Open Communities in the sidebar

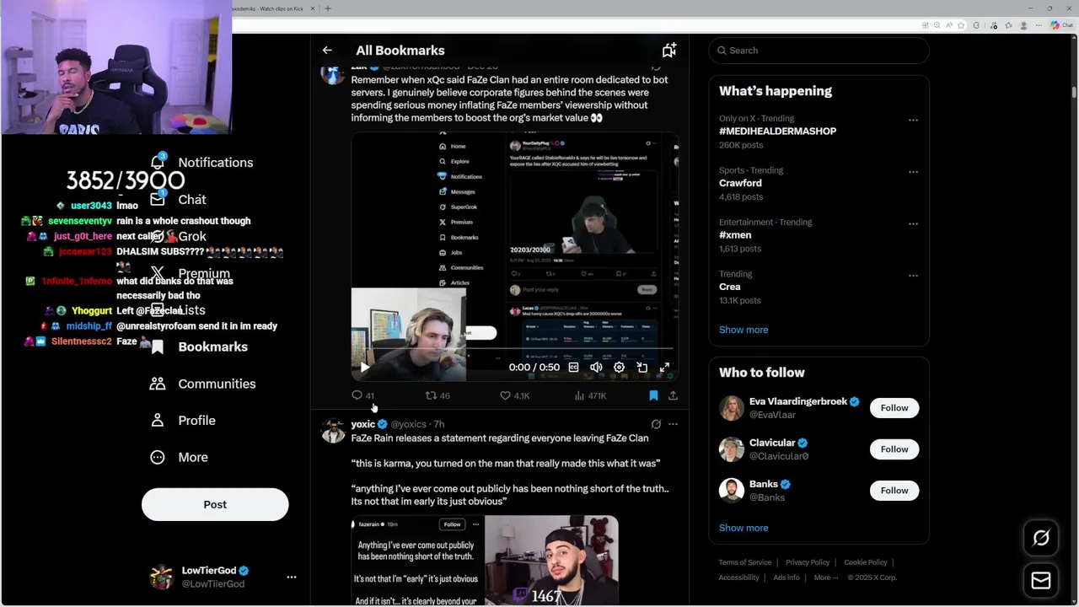click(202, 384)
